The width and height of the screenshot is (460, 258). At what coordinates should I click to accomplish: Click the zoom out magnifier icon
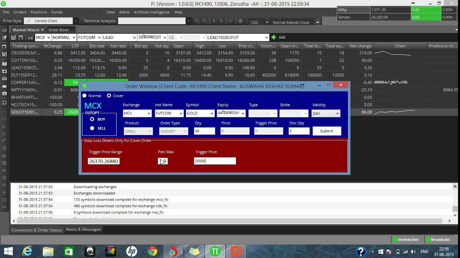tap(204, 21)
